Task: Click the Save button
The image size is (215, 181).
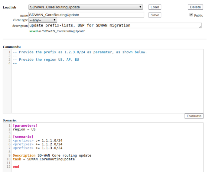Action: [x=155, y=15]
